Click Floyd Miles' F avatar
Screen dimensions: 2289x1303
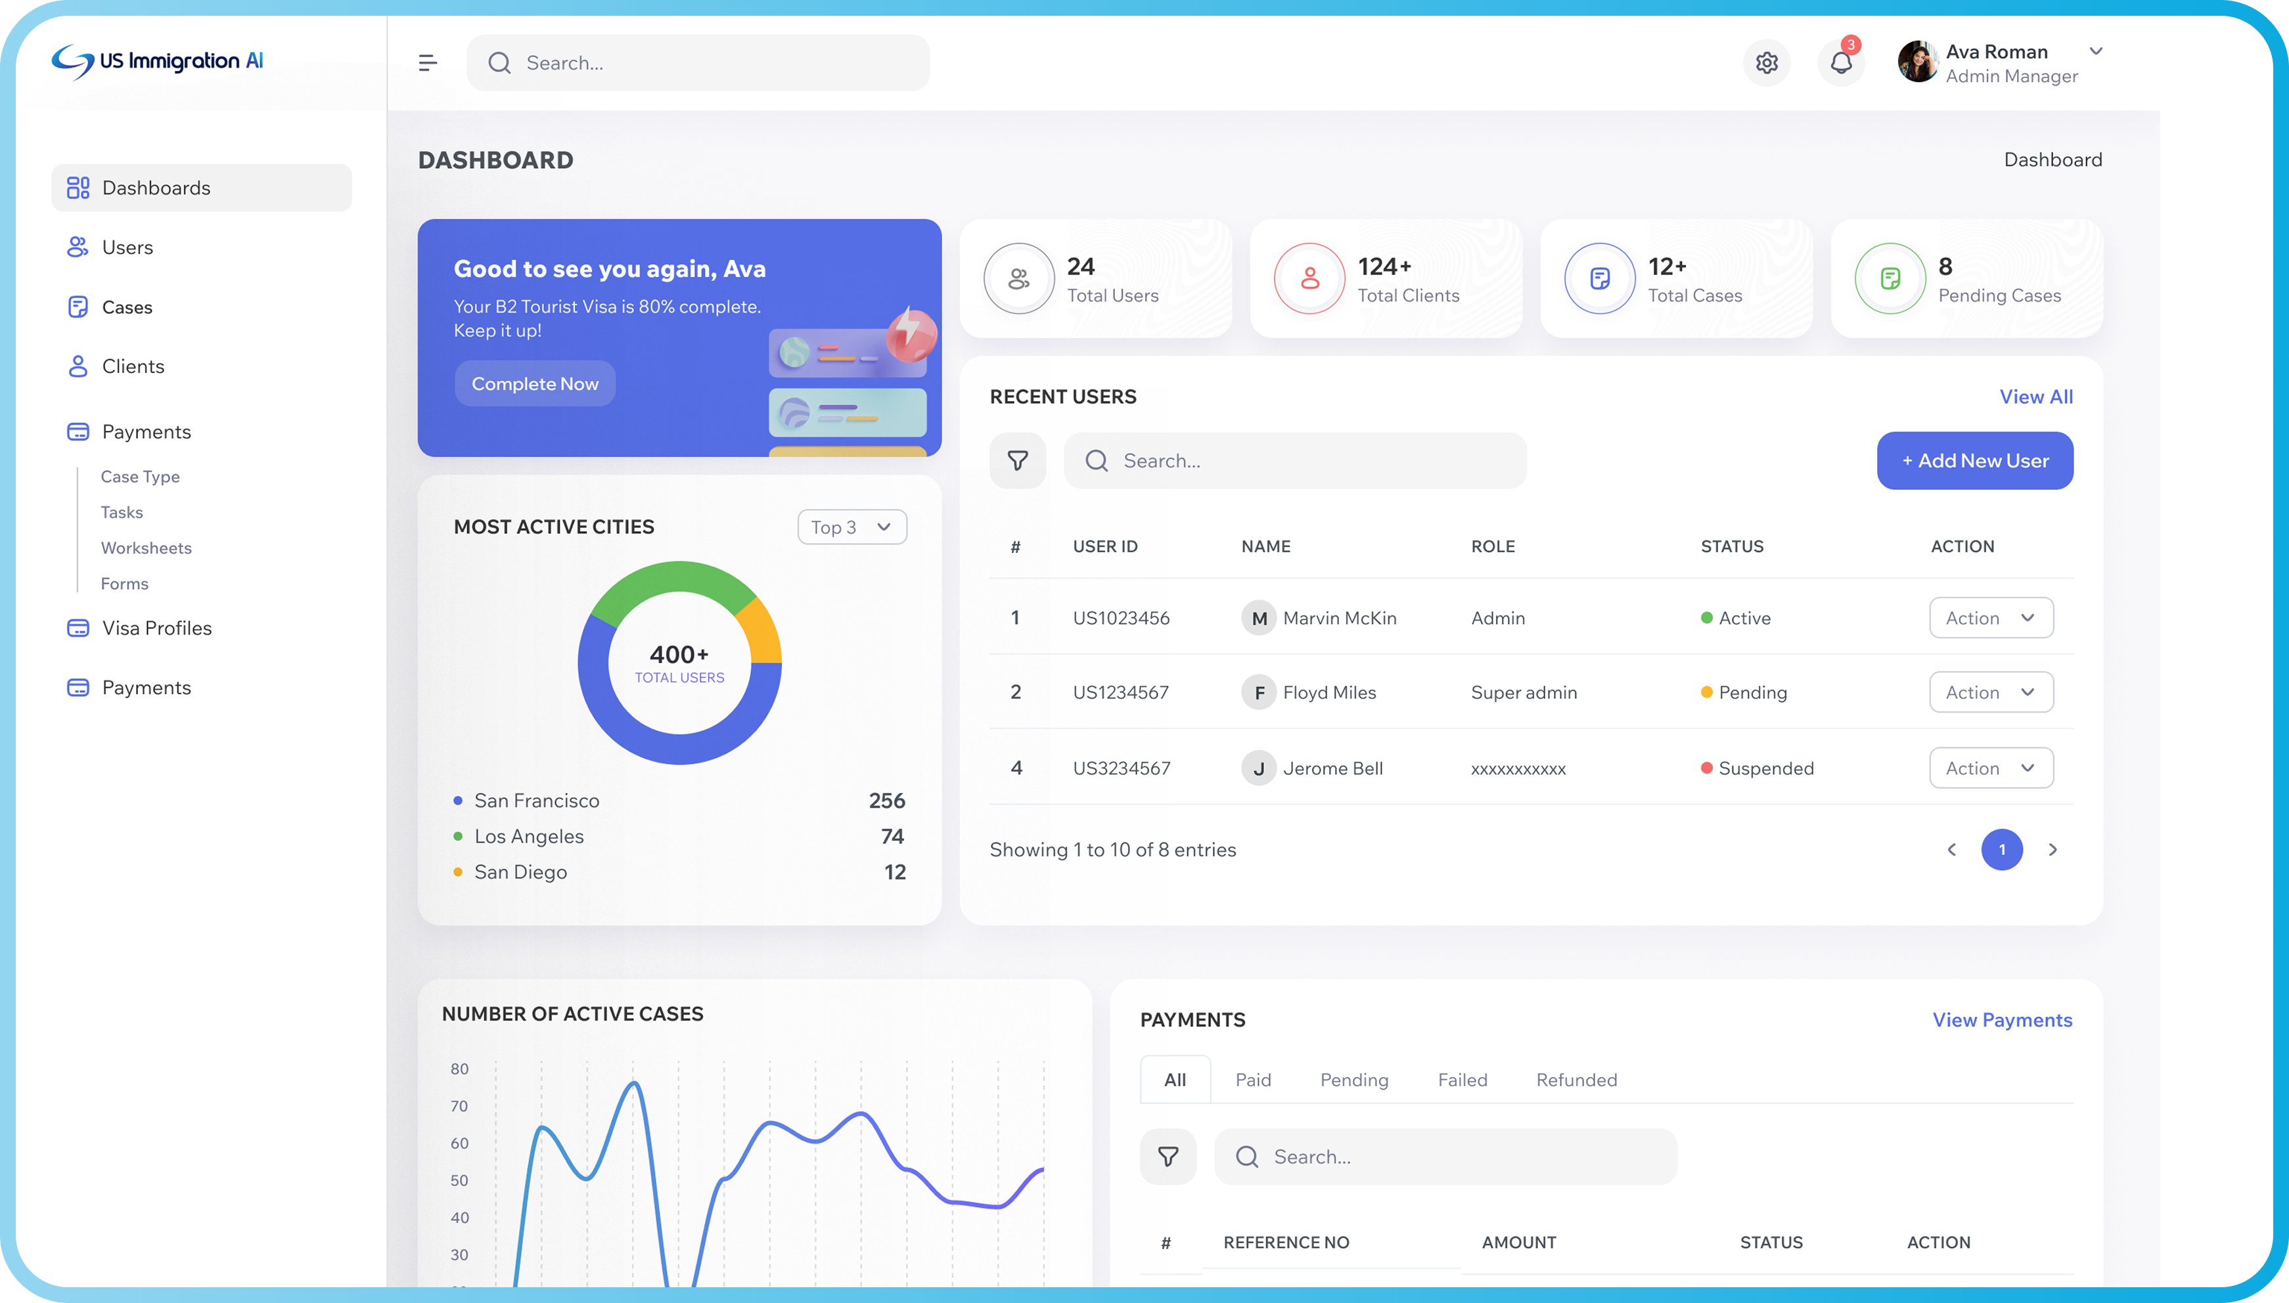click(1259, 692)
